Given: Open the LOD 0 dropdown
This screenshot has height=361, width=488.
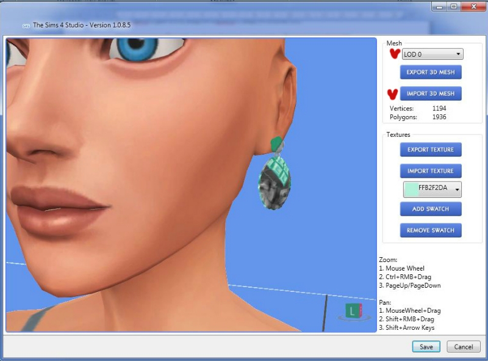Looking at the screenshot, I should point(432,54).
